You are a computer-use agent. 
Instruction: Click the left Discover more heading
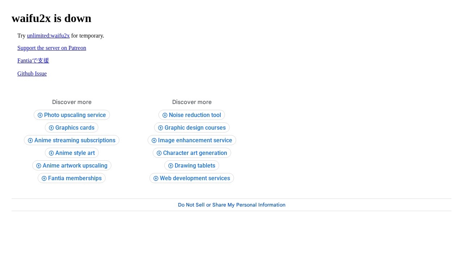pyautogui.click(x=72, y=102)
